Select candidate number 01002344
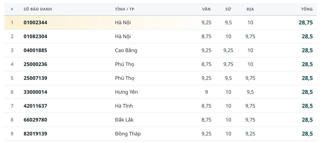332x143 pixels. pos(35,22)
